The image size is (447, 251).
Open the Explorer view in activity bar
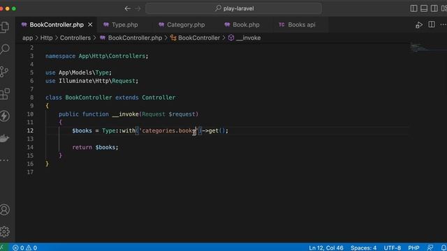tap(4, 26)
